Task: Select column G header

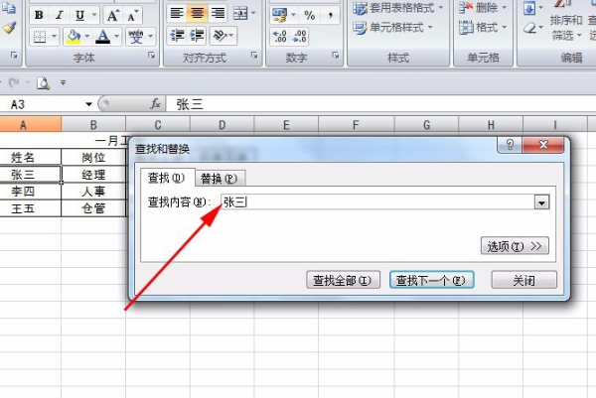Action: [x=426, y=125]
